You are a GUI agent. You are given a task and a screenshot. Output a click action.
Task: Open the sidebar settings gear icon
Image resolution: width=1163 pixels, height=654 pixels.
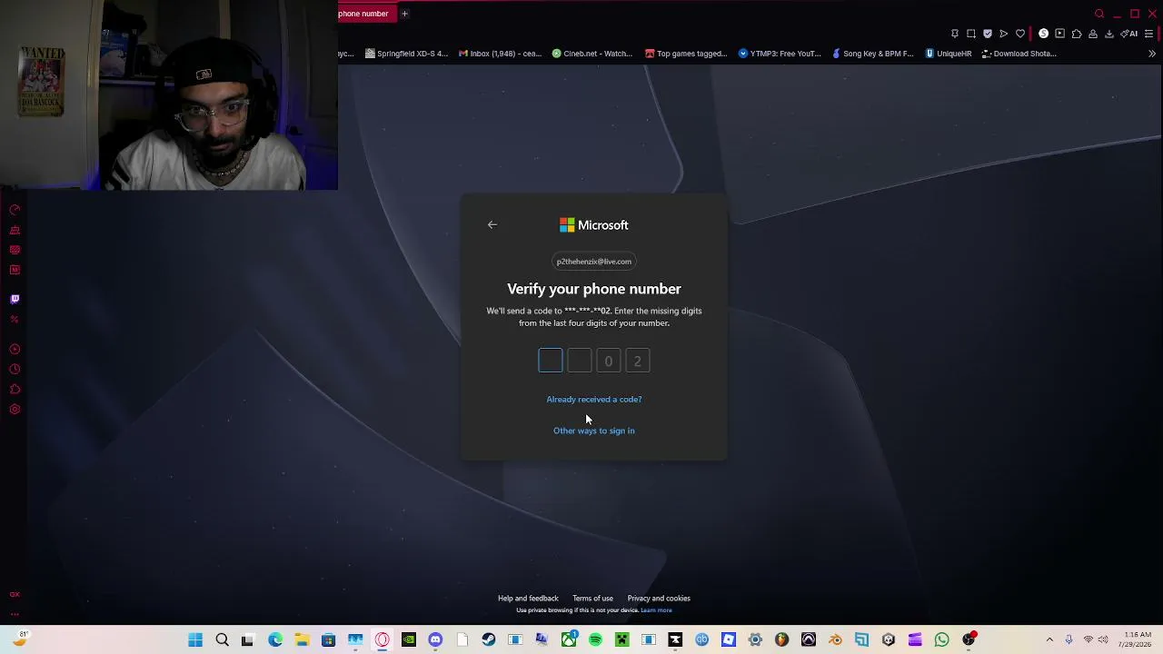coord(15,410)
